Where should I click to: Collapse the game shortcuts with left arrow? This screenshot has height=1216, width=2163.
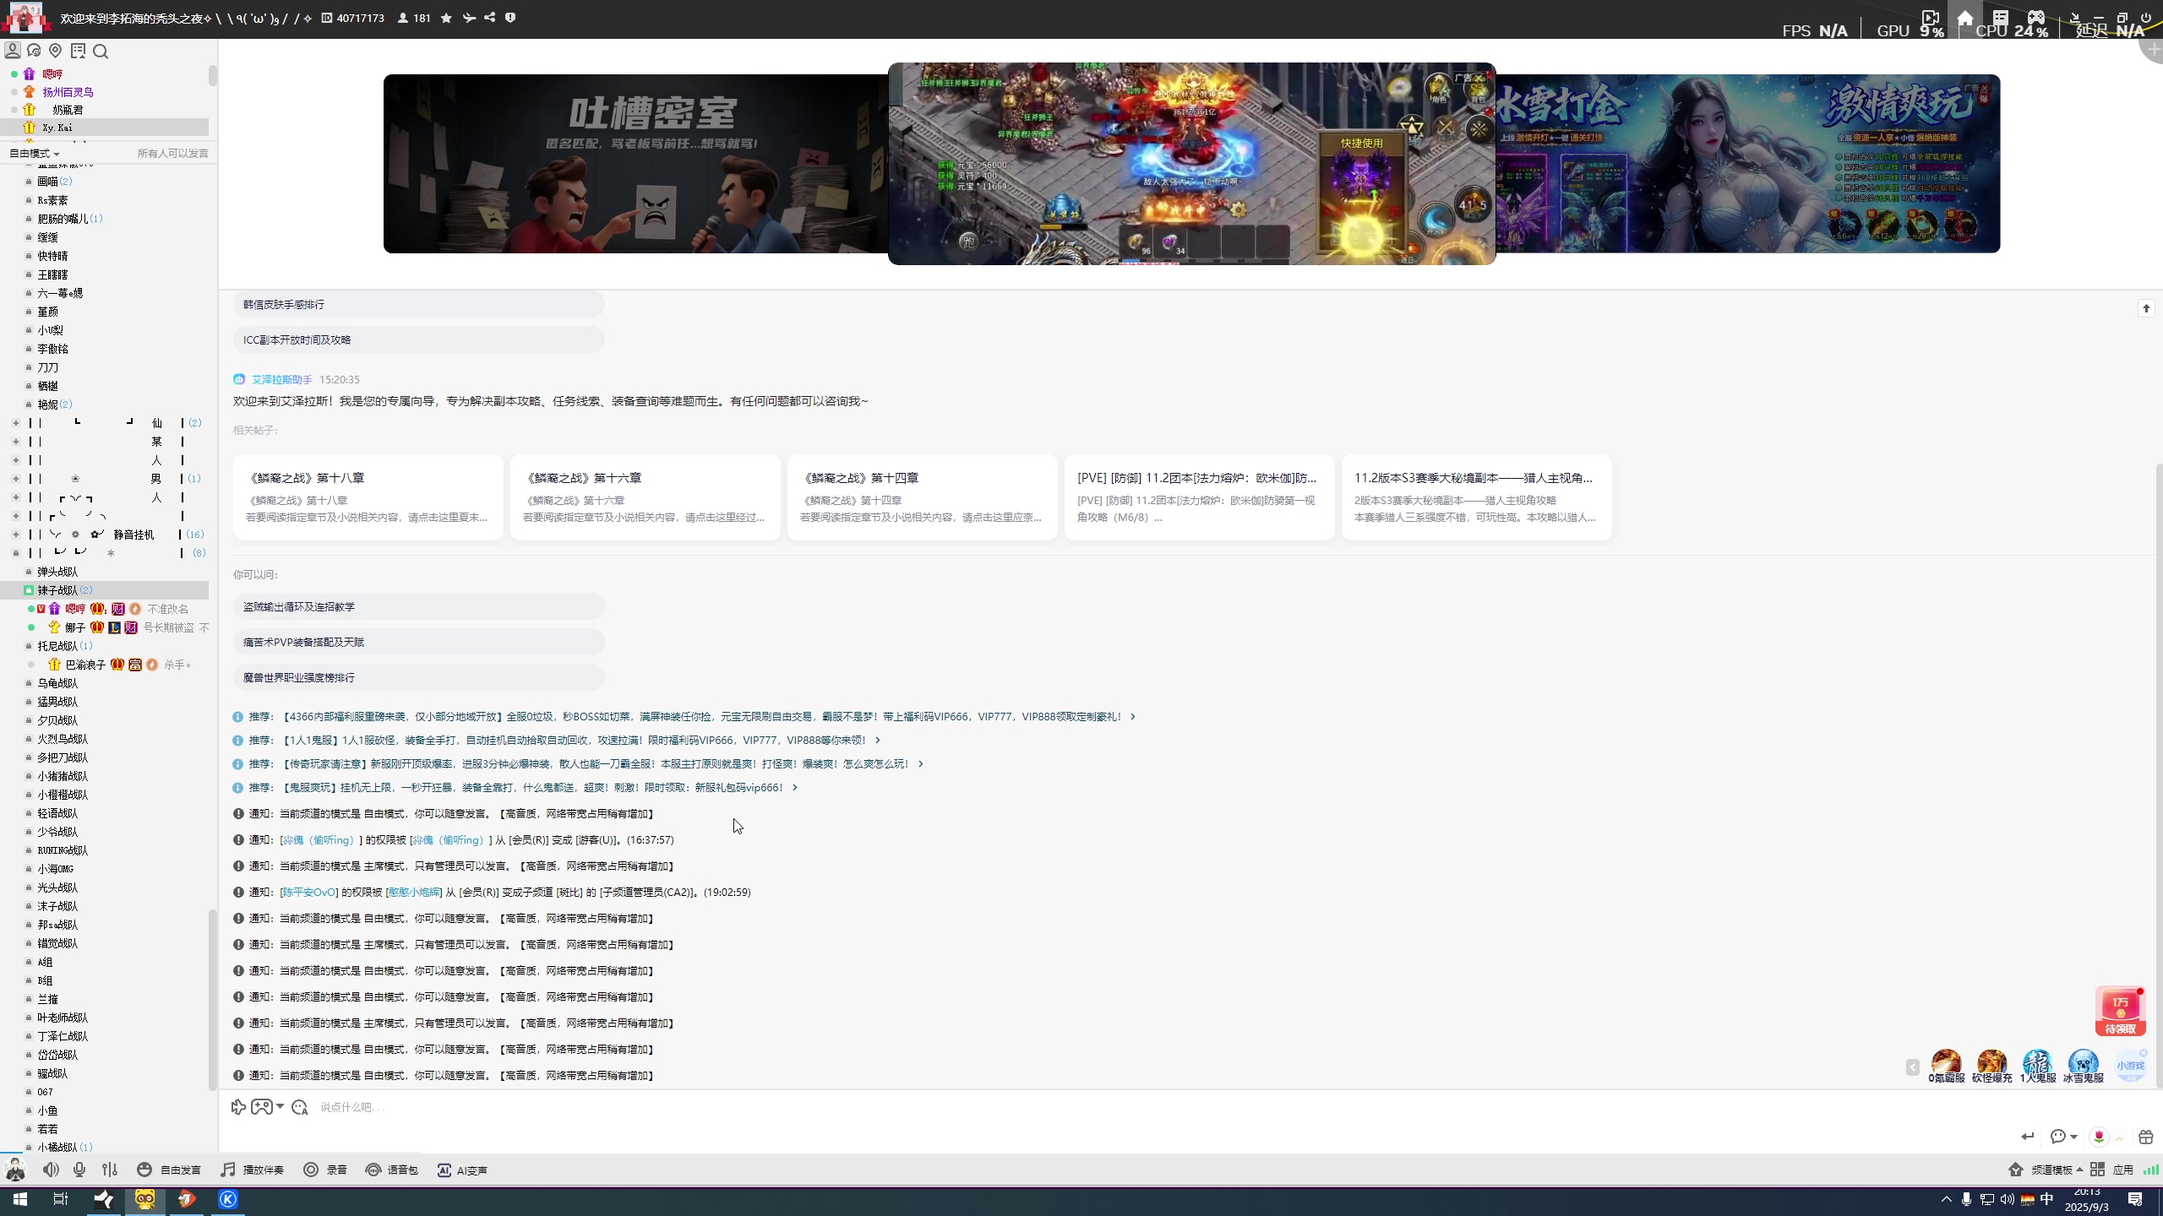1913,1067
